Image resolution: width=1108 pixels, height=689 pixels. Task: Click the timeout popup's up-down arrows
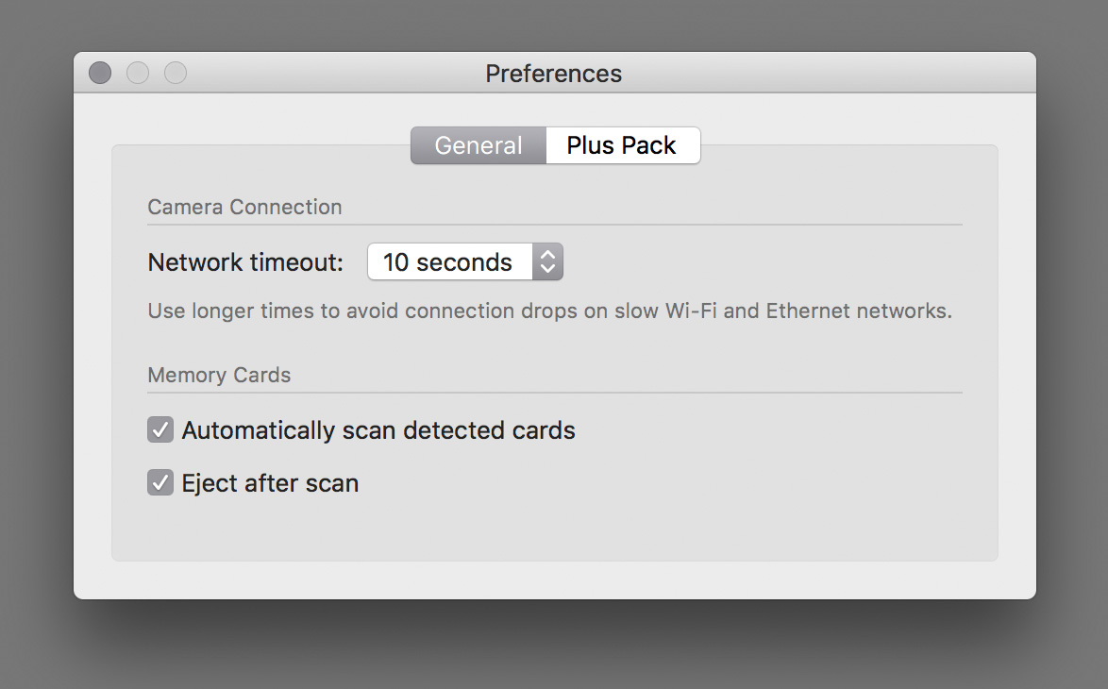(x=547, y=262)
